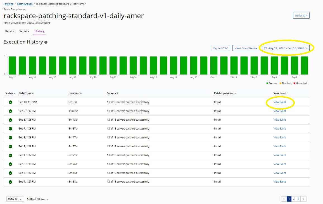The height and width of the screenshot is (204, 323).
Task: Sort by Date/Time column arrows
Action: (x=33, y=93)
